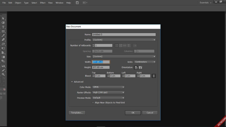Click the Templates... button
226x127 pixels.
(77, 113)
